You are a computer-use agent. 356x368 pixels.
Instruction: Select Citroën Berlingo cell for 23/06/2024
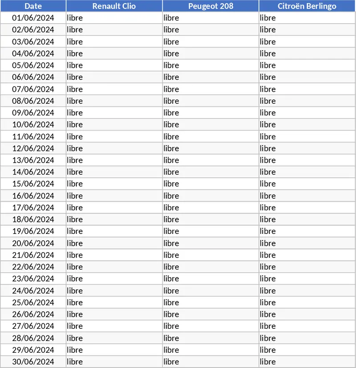point(307,278)
